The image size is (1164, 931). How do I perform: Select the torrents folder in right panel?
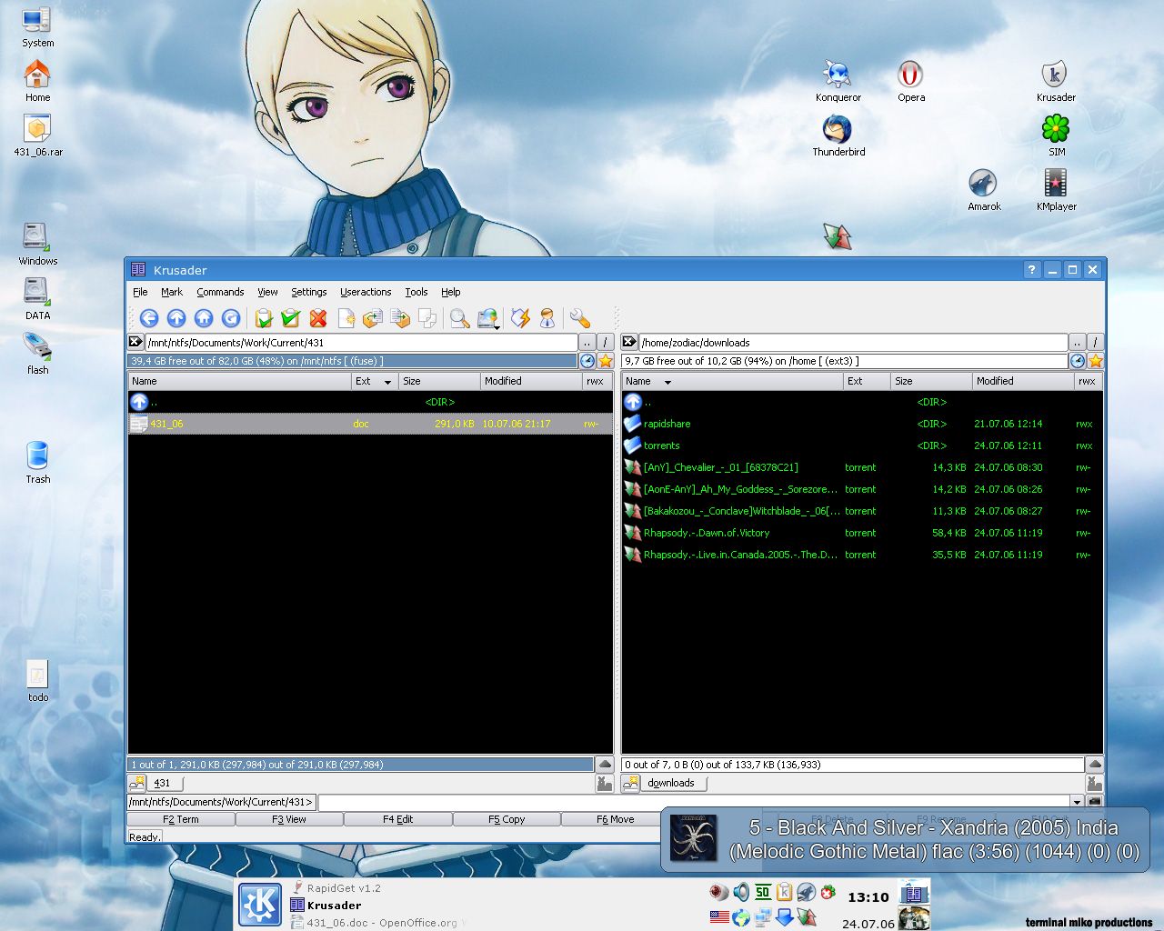point(862,445)
